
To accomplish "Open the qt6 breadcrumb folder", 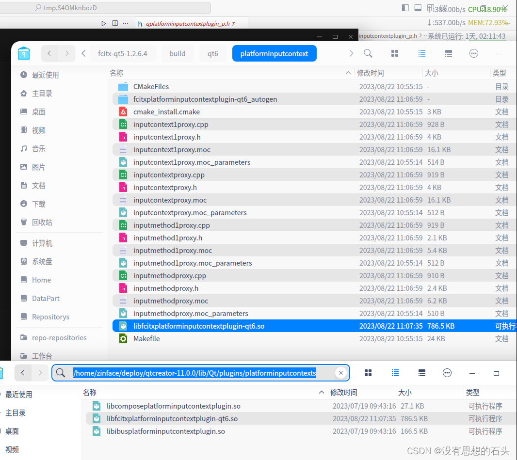I will [x=213, y=54].
